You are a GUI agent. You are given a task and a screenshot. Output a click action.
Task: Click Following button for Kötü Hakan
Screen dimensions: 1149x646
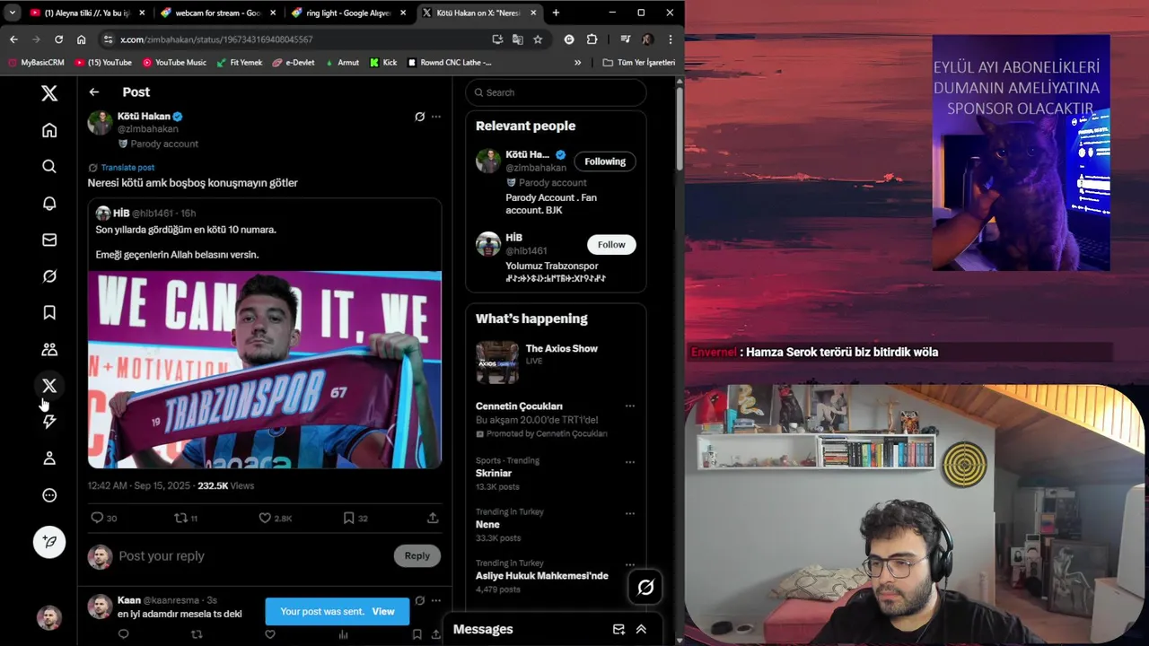(x=605, y=161)
